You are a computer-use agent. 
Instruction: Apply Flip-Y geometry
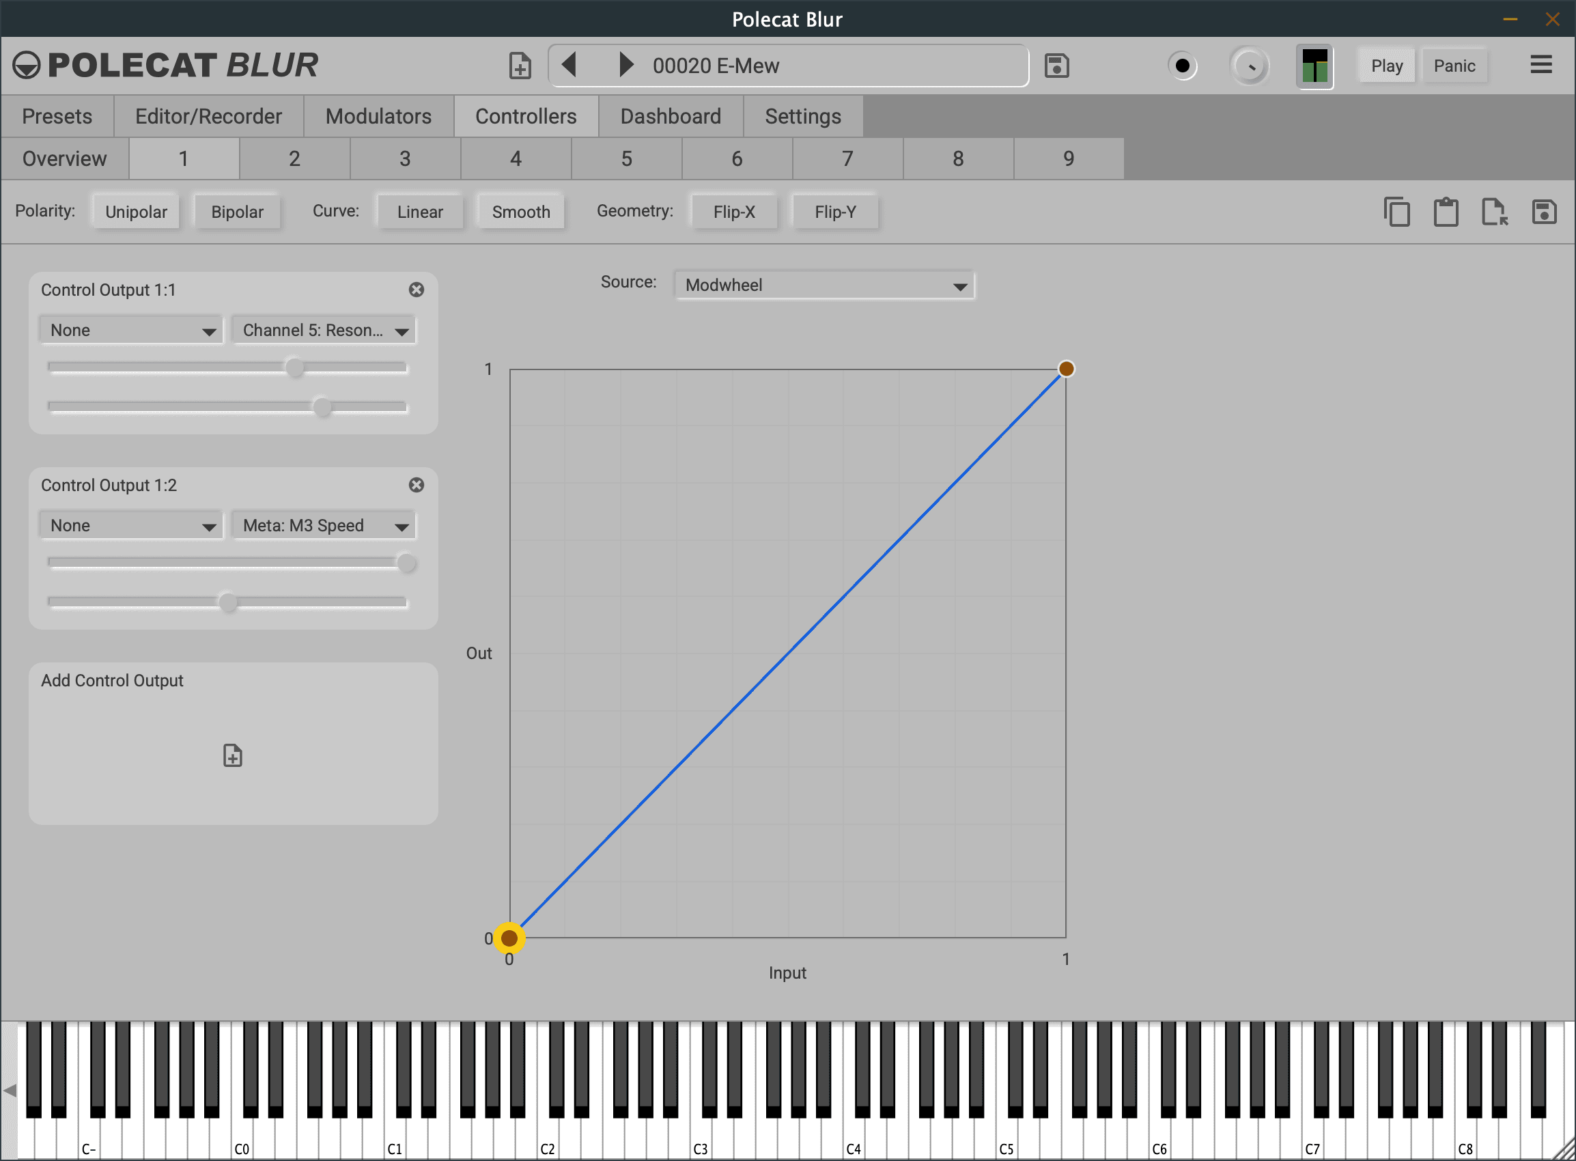point(835,212)
